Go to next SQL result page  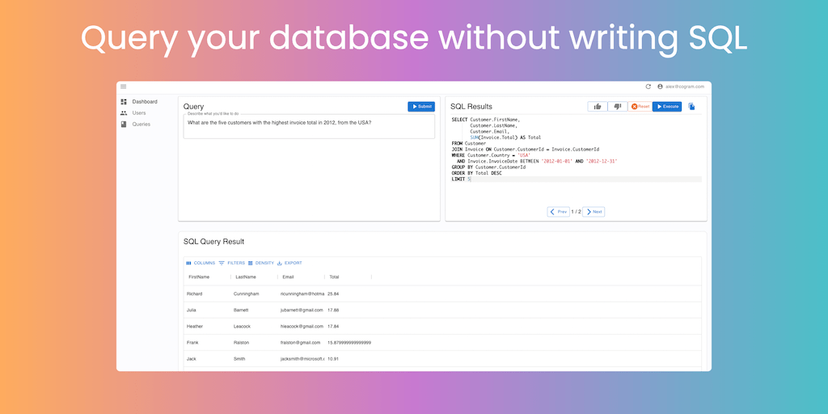[x=594, y=212]
